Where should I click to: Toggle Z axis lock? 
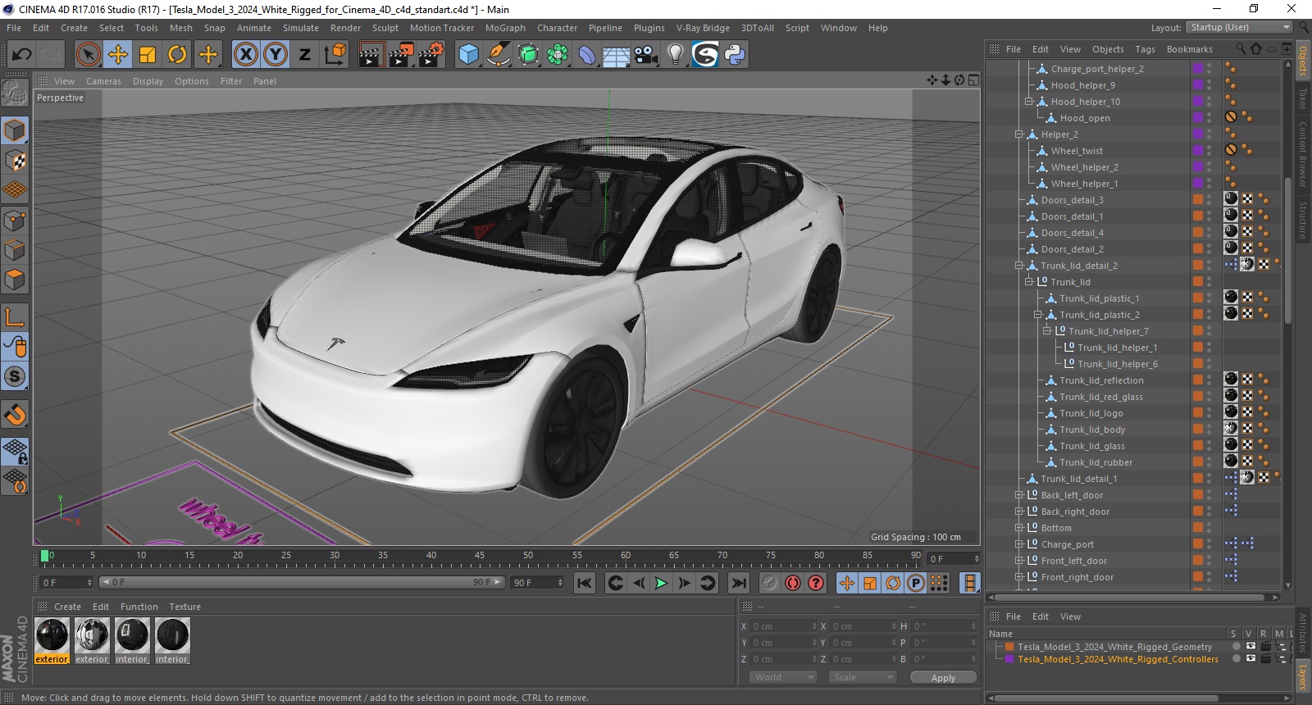coord(305,55)
